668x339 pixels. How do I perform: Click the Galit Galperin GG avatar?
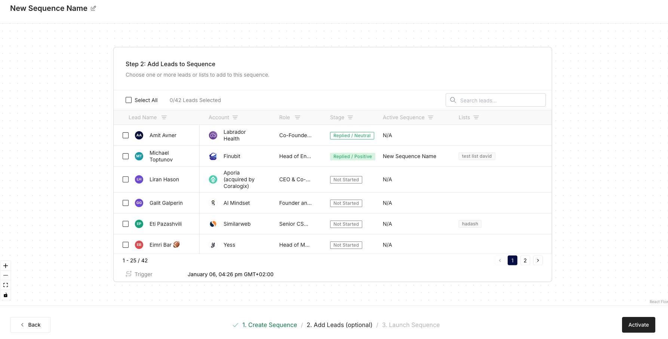tap(139, 203)
